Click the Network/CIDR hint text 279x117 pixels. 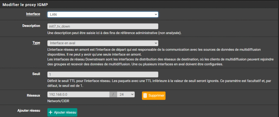tap(58, 101)
